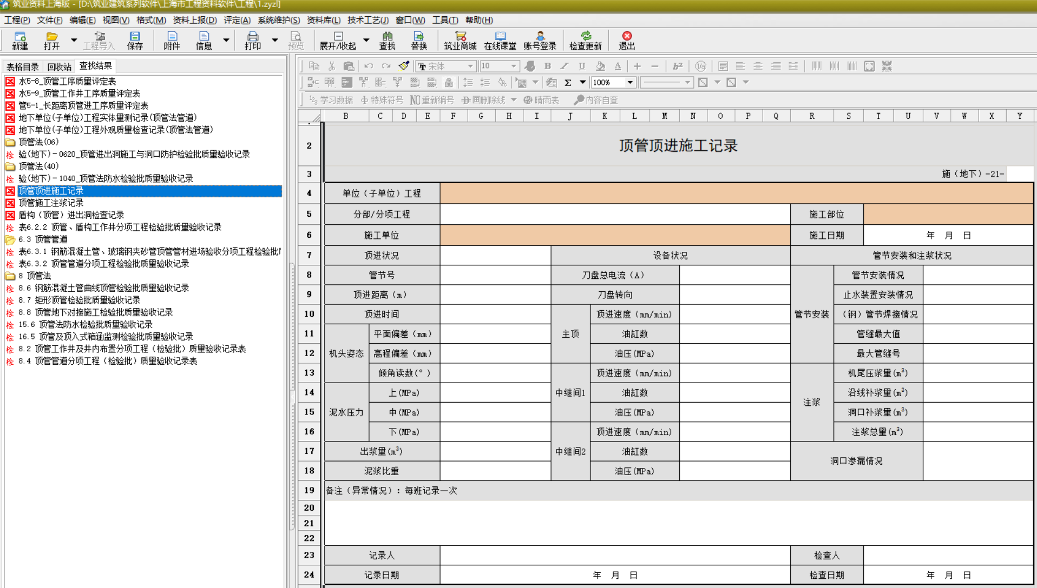1037x588 pixels.
Task: Open the font size dropdown 10
Action: click(x=514, y=66)
